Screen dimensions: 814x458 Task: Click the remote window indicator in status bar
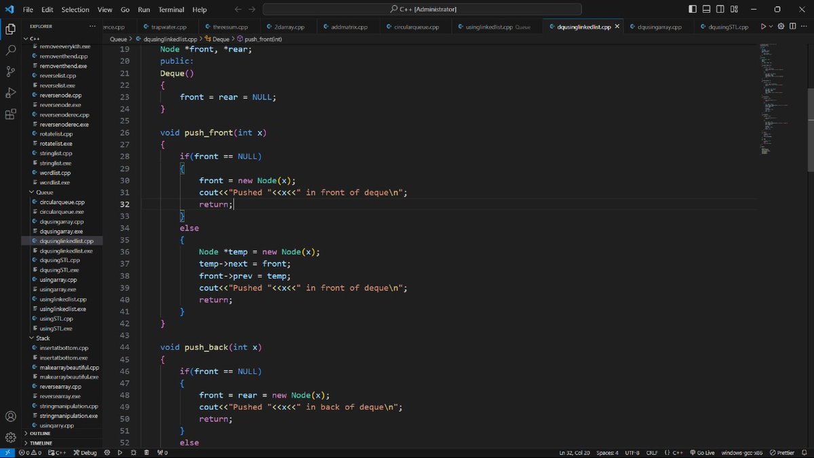tap(7, 453)
